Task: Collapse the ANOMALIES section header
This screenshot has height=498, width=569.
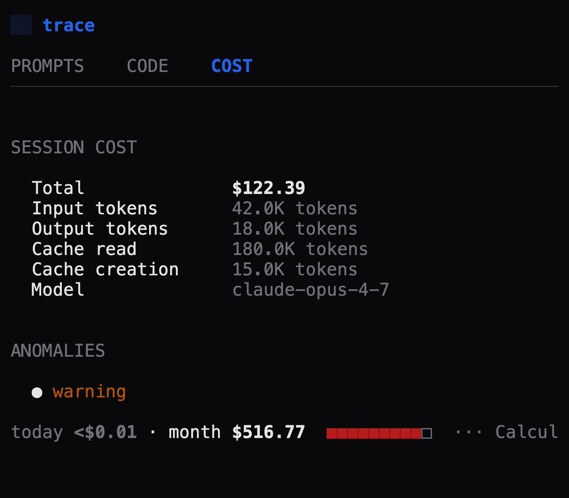Action: [58, 351]
